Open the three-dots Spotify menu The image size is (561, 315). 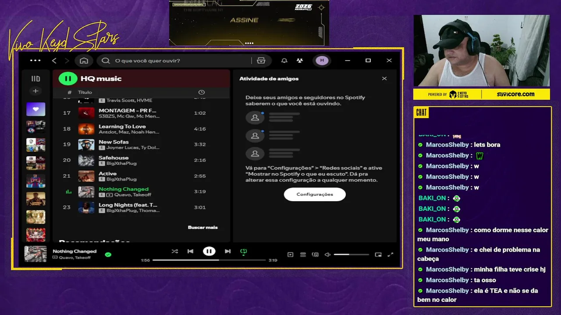(35, 60)
